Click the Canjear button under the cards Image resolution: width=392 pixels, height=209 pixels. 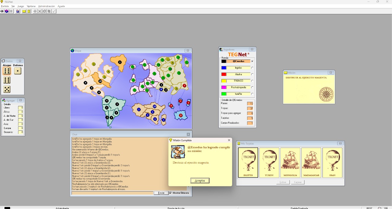(x=298, y=182)
